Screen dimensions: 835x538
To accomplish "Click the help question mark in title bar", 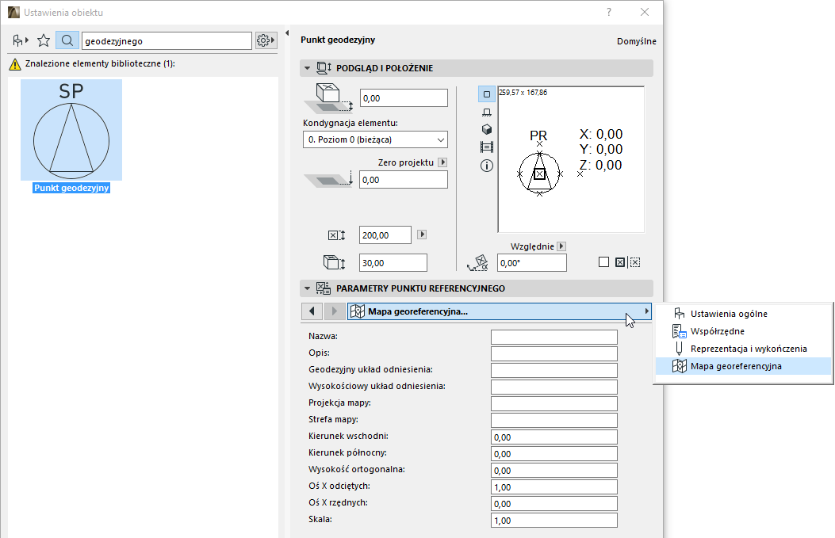I will [x=609, y=12].
